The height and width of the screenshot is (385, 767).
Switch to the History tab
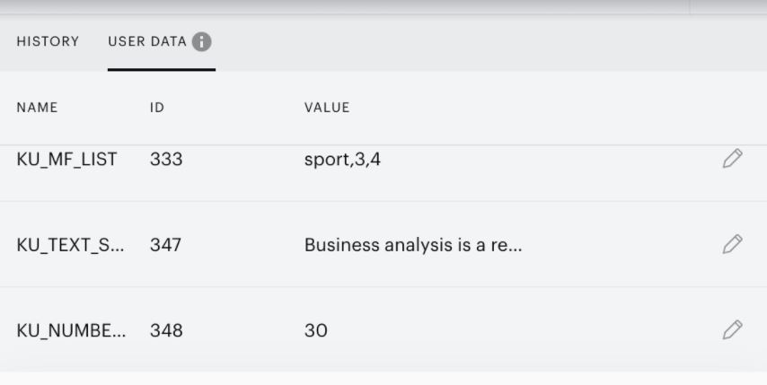(48, 41)
